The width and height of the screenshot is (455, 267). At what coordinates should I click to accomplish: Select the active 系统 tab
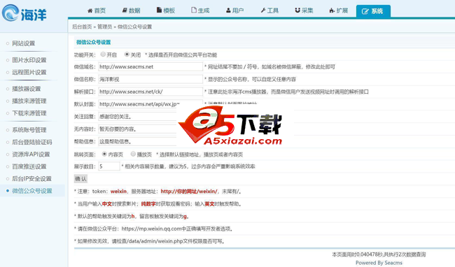pyautogui.click(x=373, y=12)
